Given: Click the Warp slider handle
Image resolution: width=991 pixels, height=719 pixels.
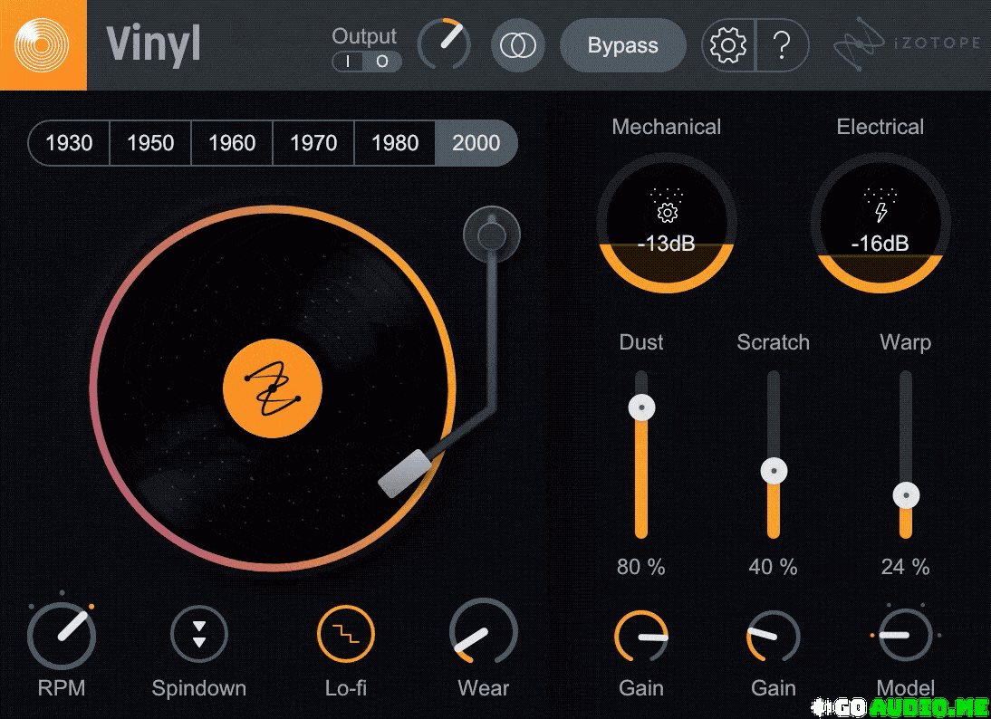Looking at the screenshot, I should pos(906,495).
